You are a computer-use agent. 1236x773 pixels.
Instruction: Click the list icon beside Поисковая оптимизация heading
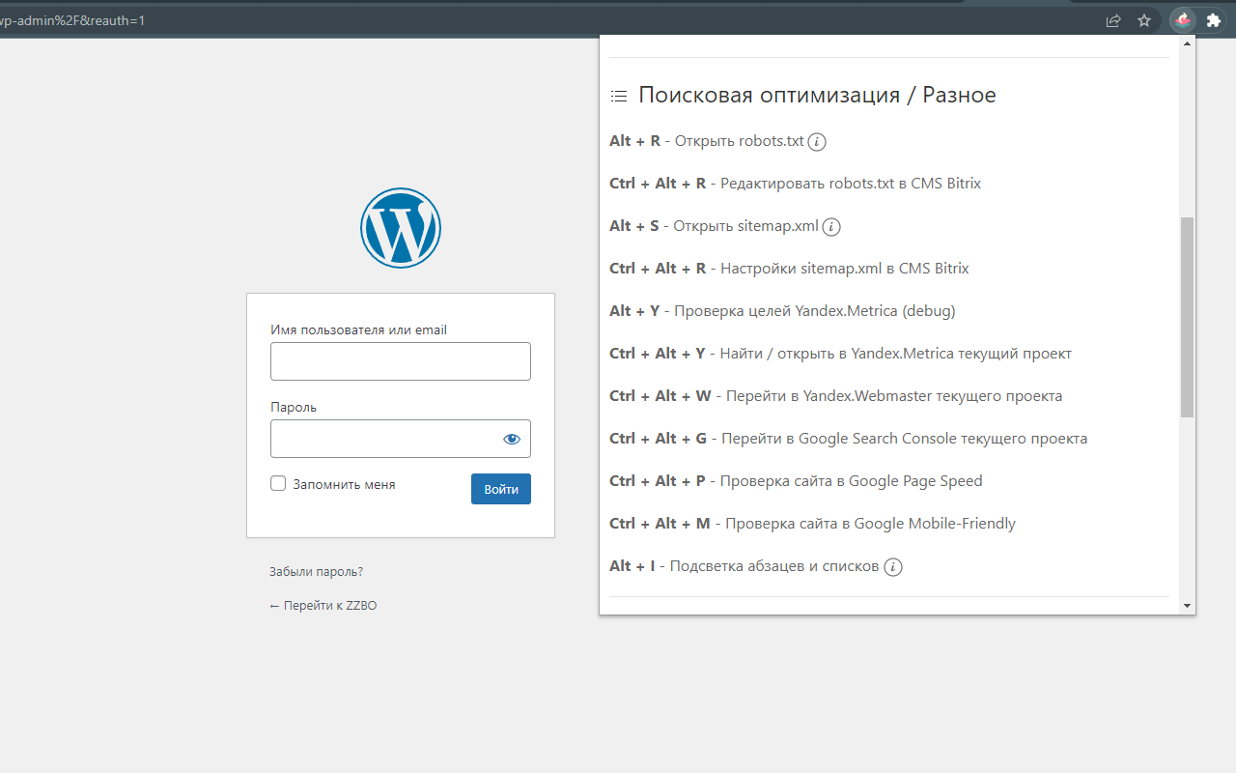click(619, 96)
